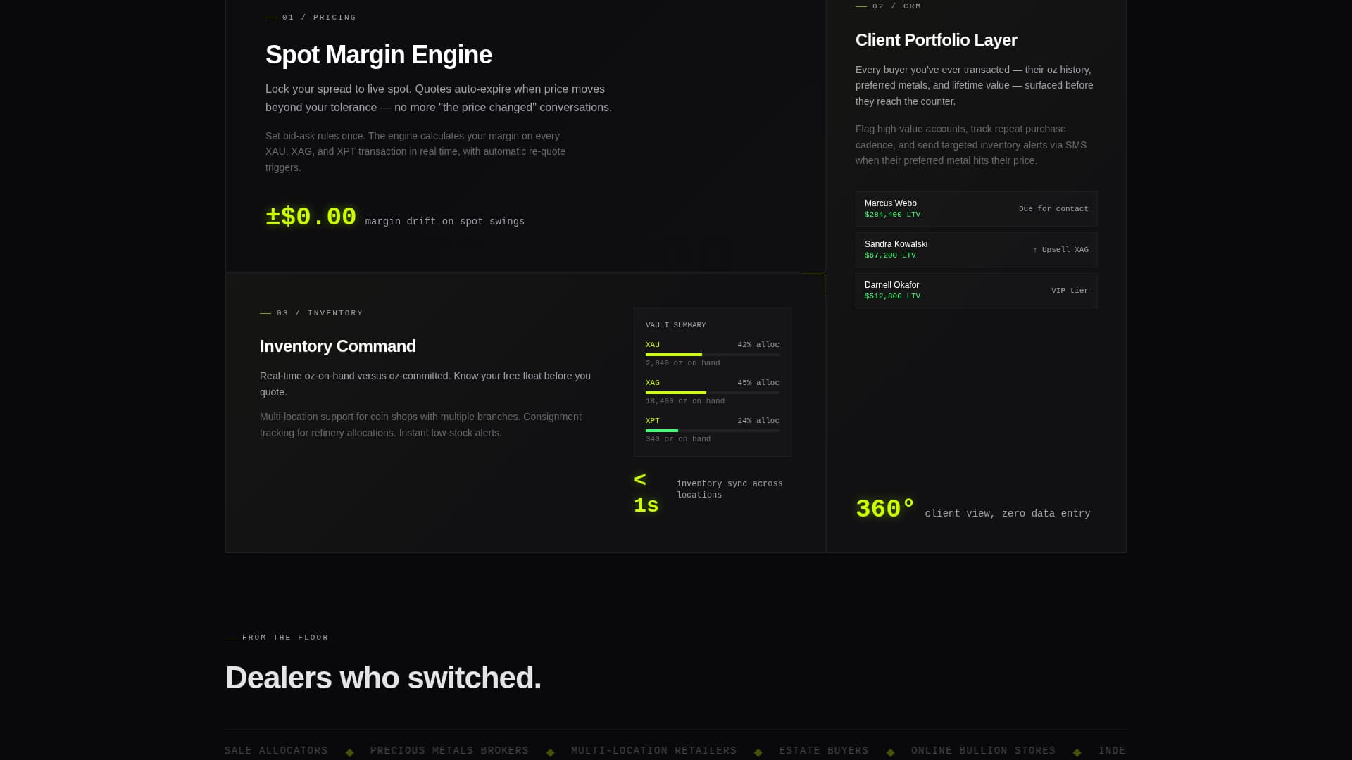Click the diamond separator before 'ESTATE BUYERS'

[x=758, y=753]
